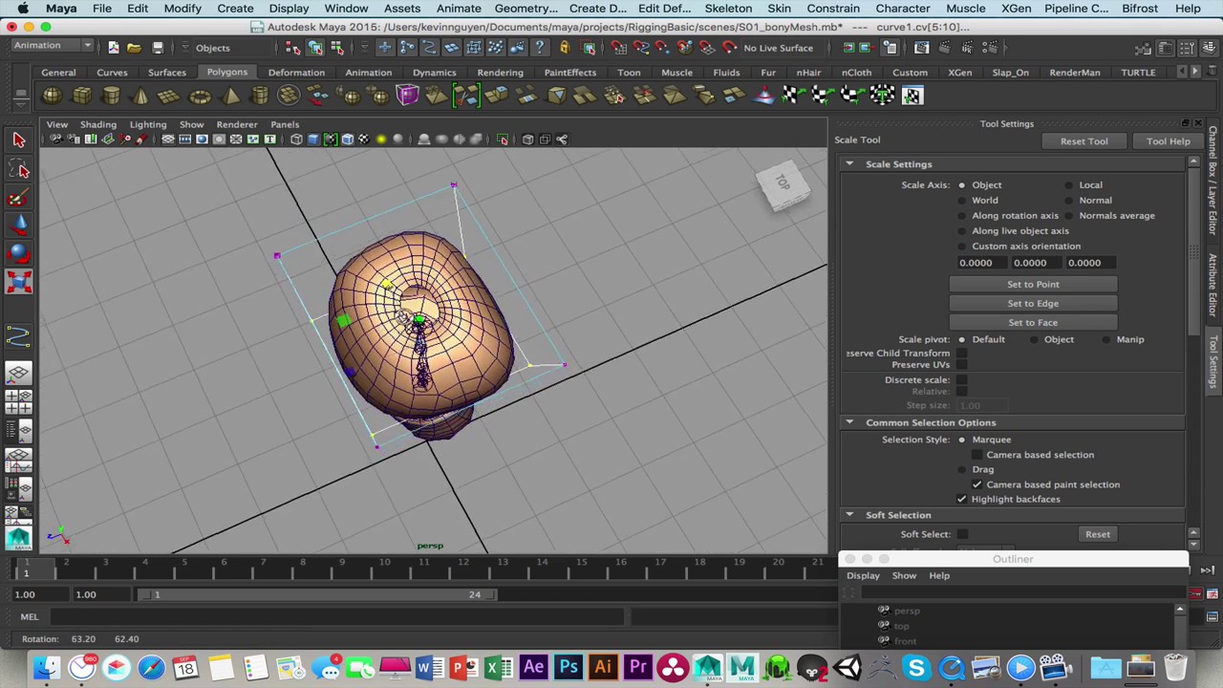Save scene with the floppy disk icon
This screenshot has width=1223, height=688.
(x=158, y=48)
